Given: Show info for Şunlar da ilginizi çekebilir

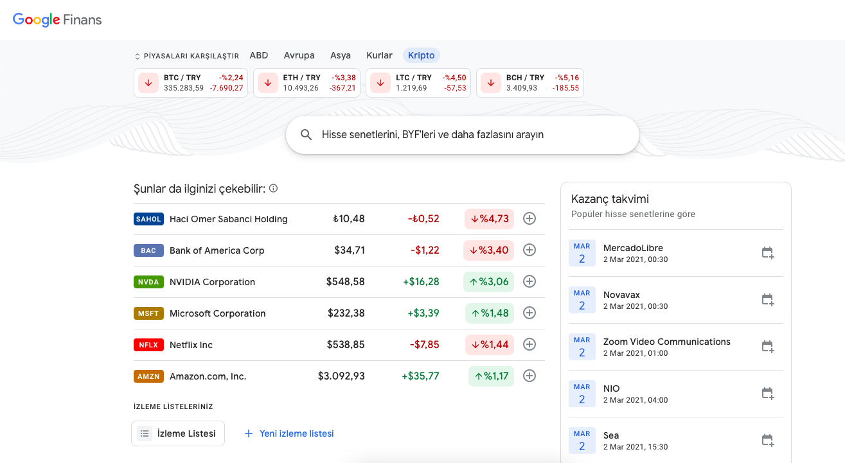Looking at the screenshot, I should (273, 188).
